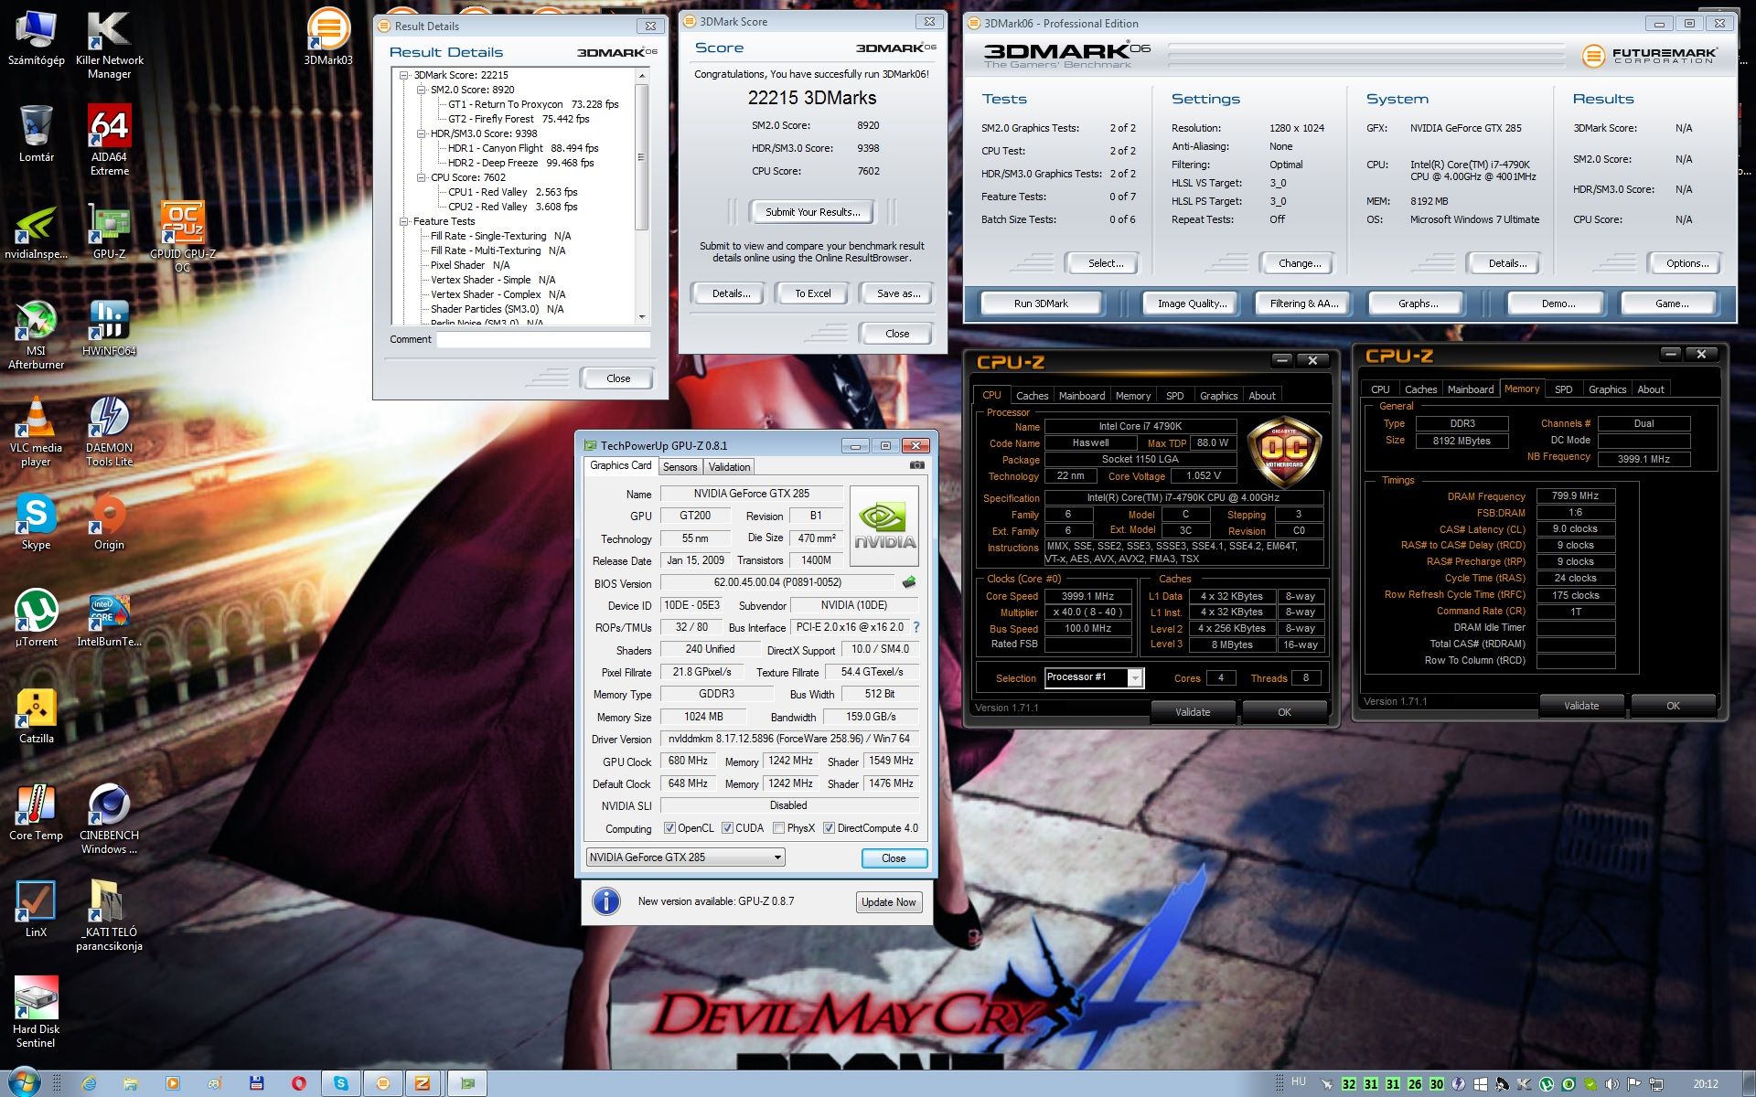Open the SPD tab in right CPU-Z
The image size is (1756, 1097).
(1563, 389)
